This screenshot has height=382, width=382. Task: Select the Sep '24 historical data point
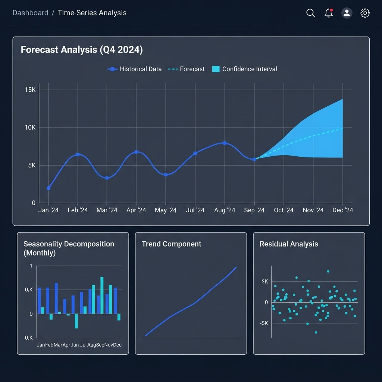pos(254,159)
